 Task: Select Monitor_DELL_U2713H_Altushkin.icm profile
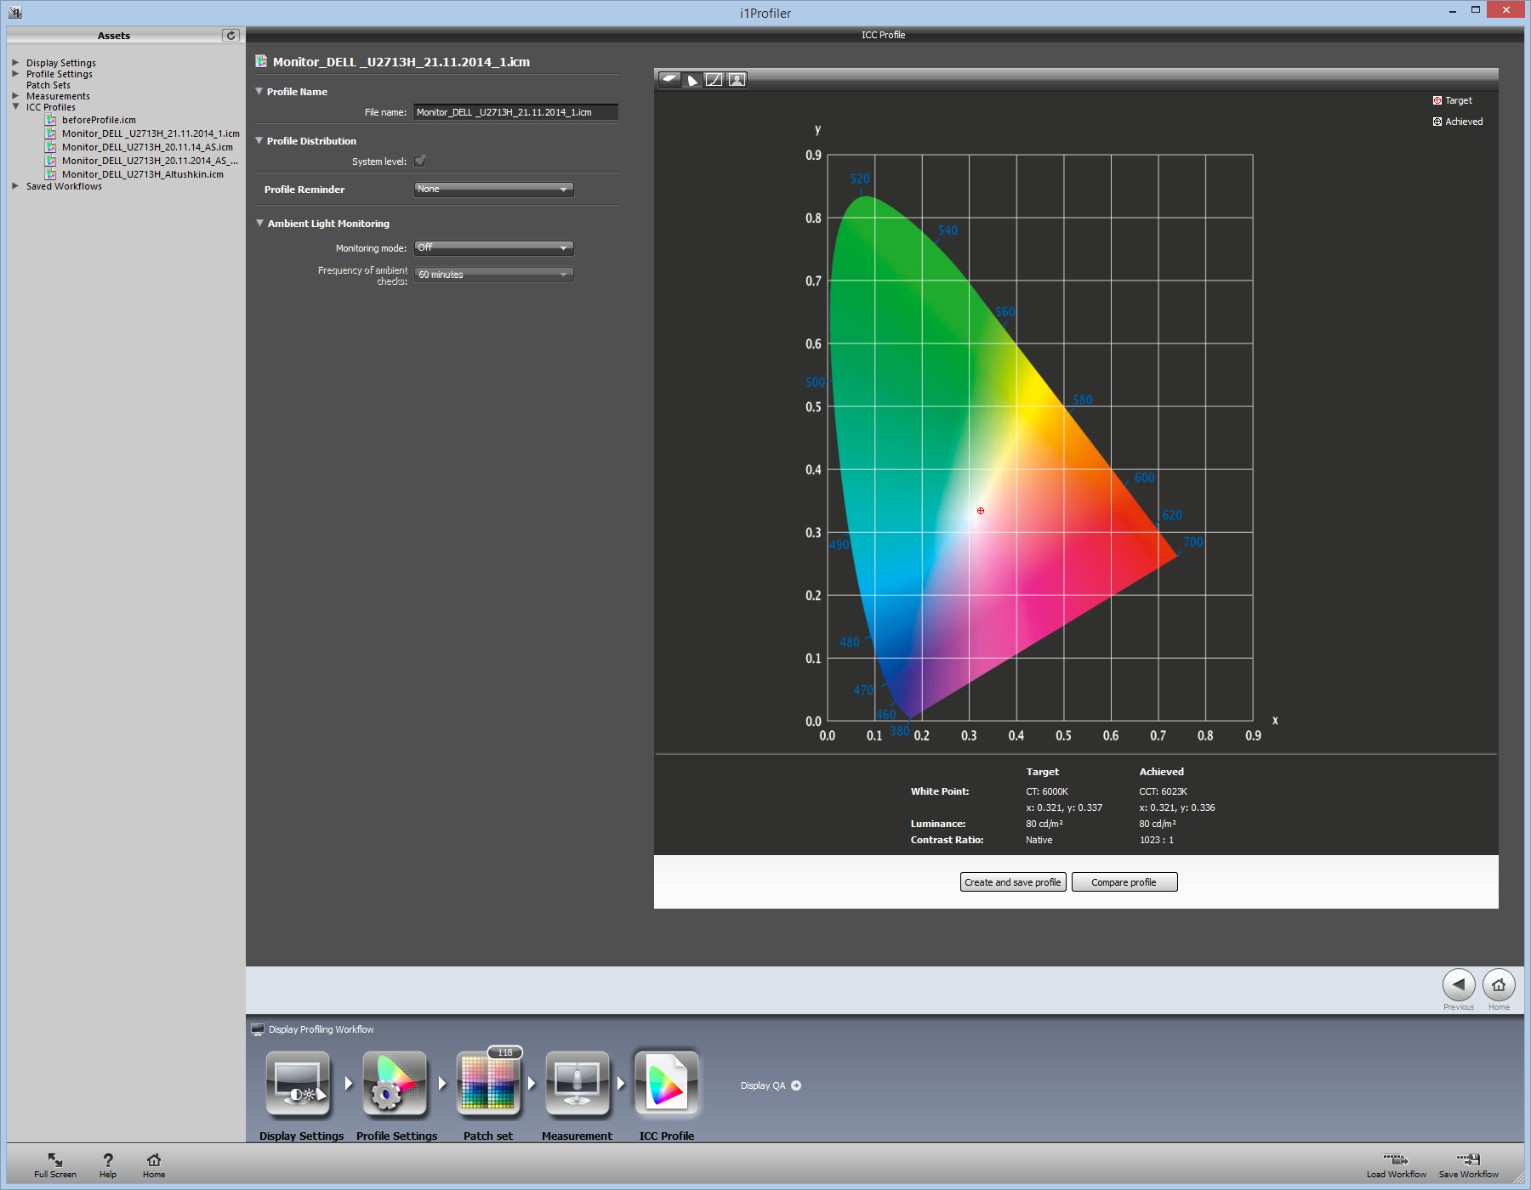pos(143,174)
